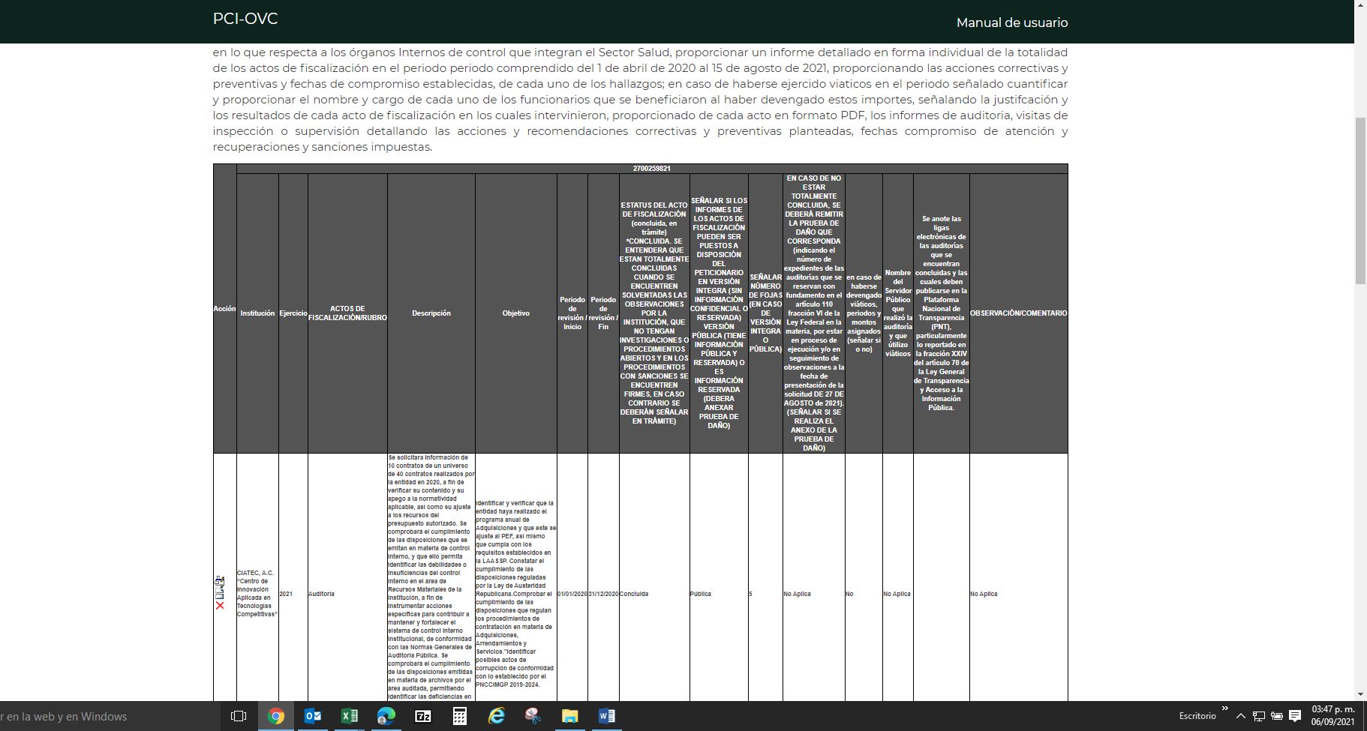Image resolution: width=1367 pixels, height=731 pixels.
Task: Click the taskbar clock showing 03:47 p. m.
Action: coord(1333,715)
